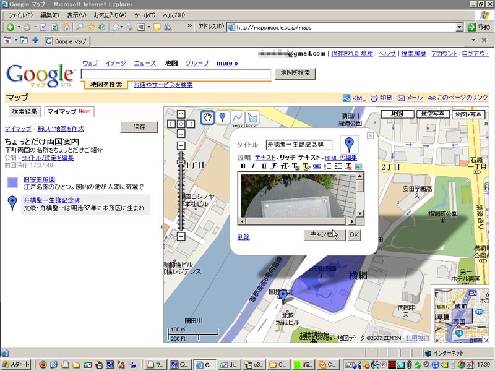Screen dimensions: 495x371
Task: Switch map view to 地図 mode
Action: click(x=397, y=114)
